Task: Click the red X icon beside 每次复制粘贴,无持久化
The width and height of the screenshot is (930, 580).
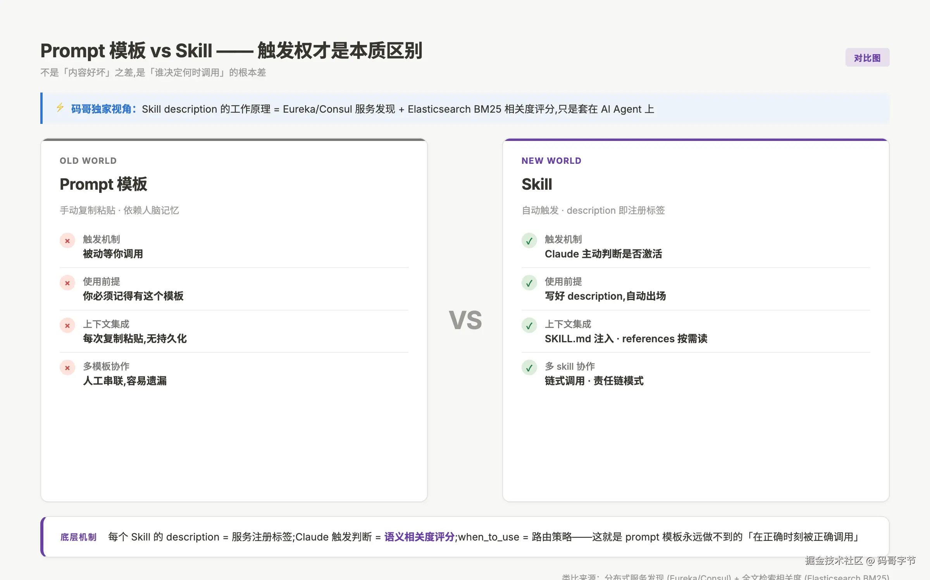Action: tap(67, 326)
